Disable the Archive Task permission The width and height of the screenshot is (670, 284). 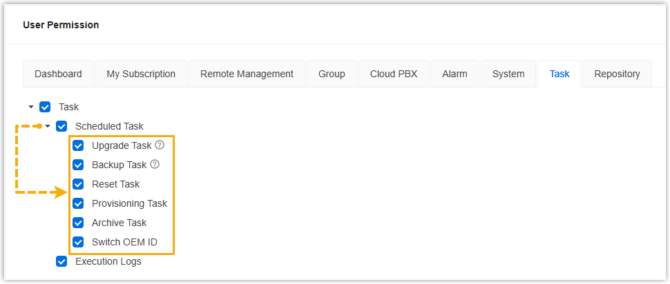coord(78,223)
